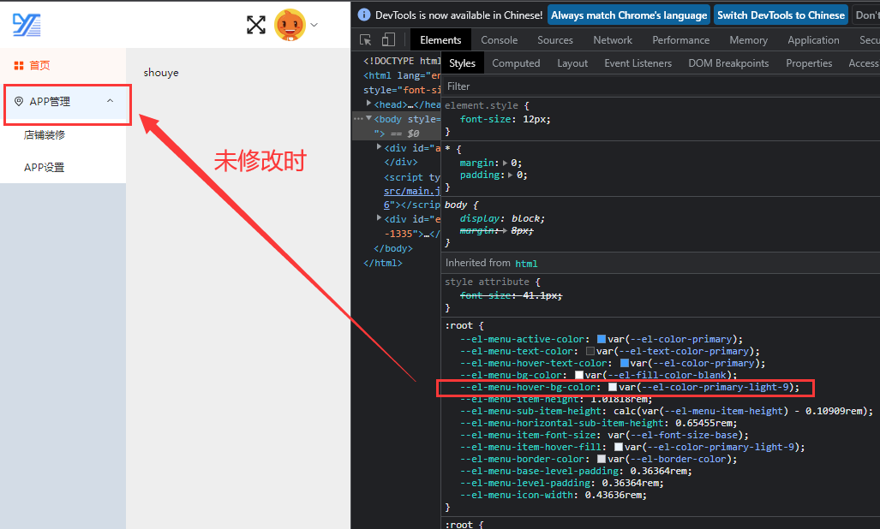The height and width of the screenshot is (529, 880).
Task: Click var(--el-font-size-base) in item-font-size
Action: pos(675,436)
